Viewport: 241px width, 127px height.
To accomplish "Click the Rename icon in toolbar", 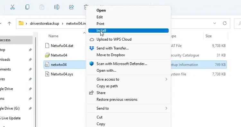I will (x=57, y=7).
